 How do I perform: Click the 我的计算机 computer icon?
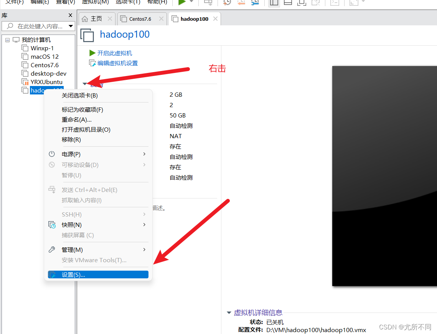16,40
